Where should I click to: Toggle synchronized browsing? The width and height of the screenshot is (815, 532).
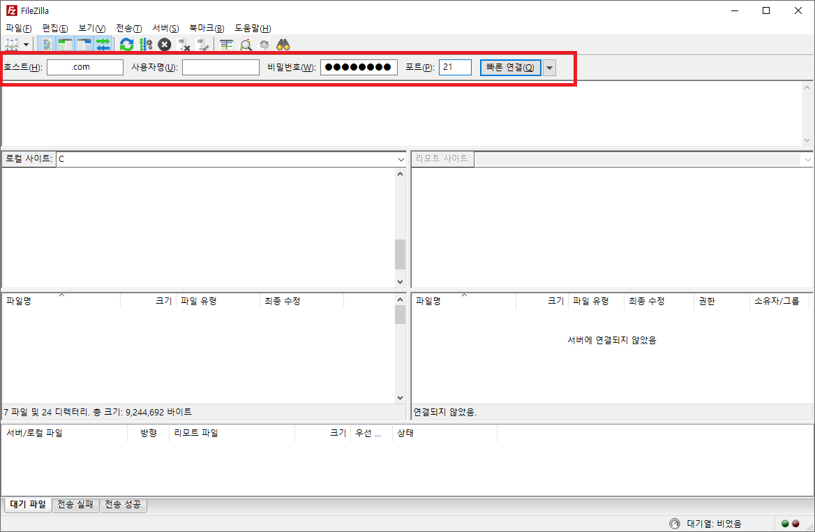coord(264,45)
